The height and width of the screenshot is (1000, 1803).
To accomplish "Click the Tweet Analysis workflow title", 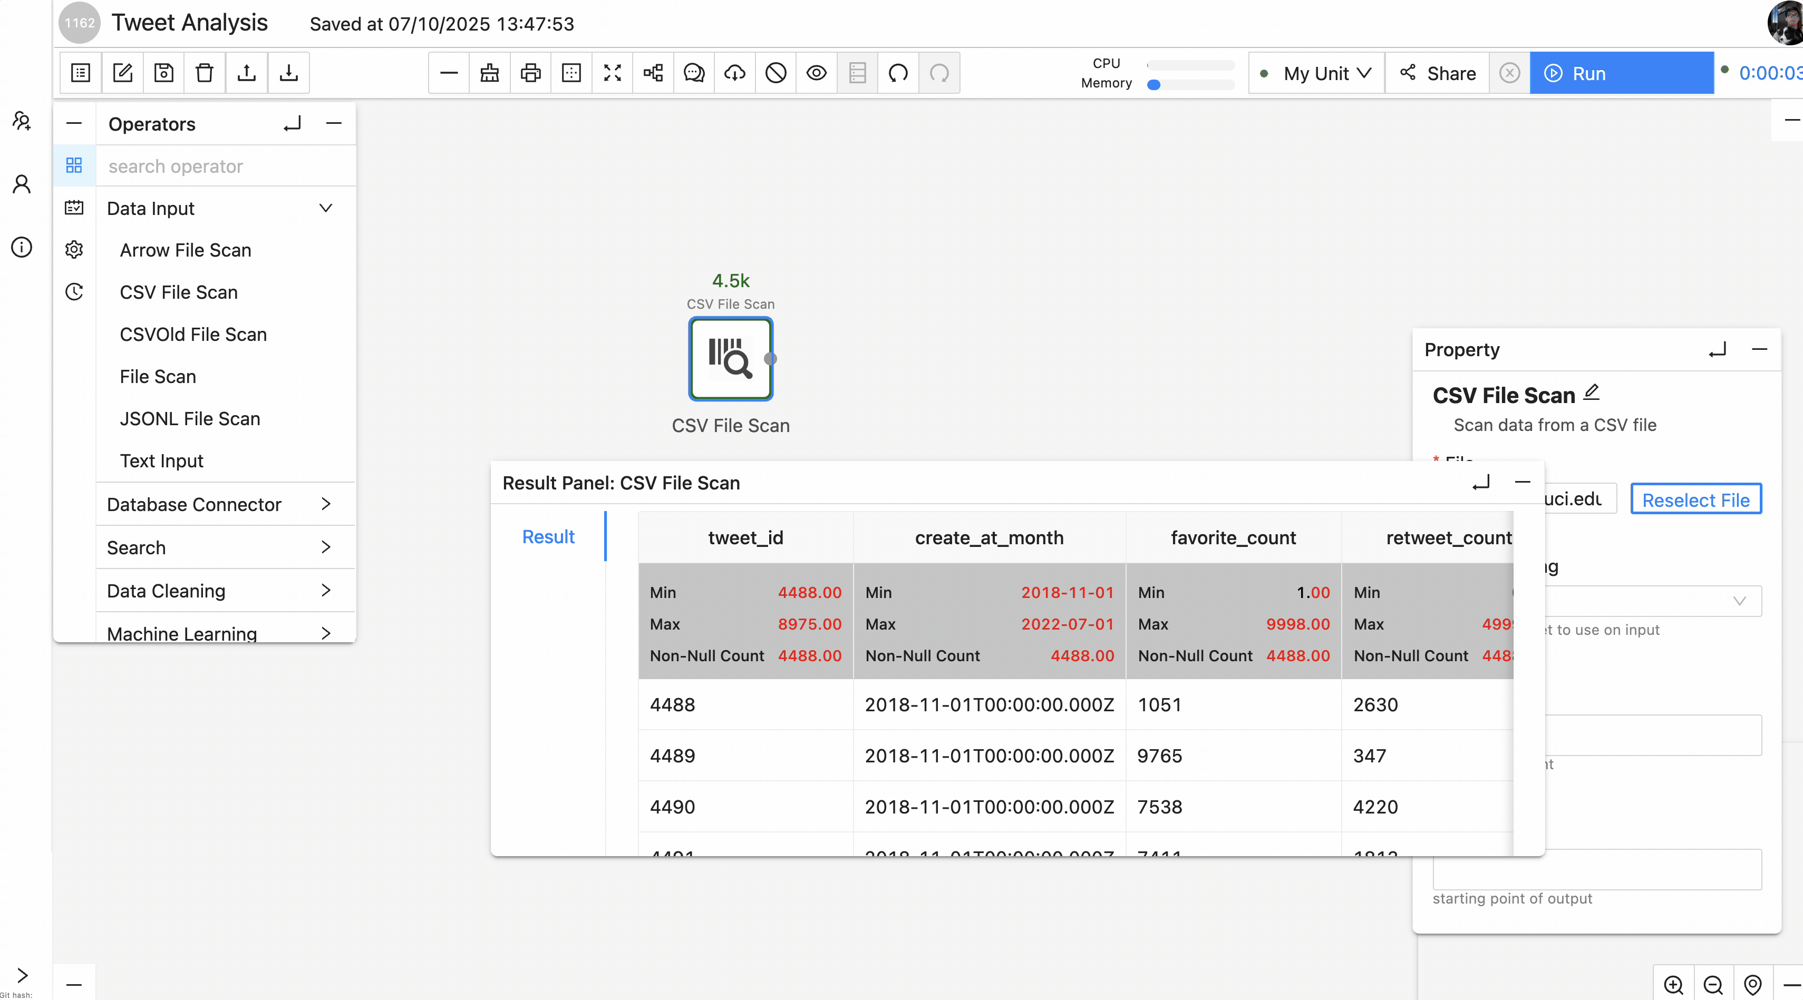I will point(190,23).
